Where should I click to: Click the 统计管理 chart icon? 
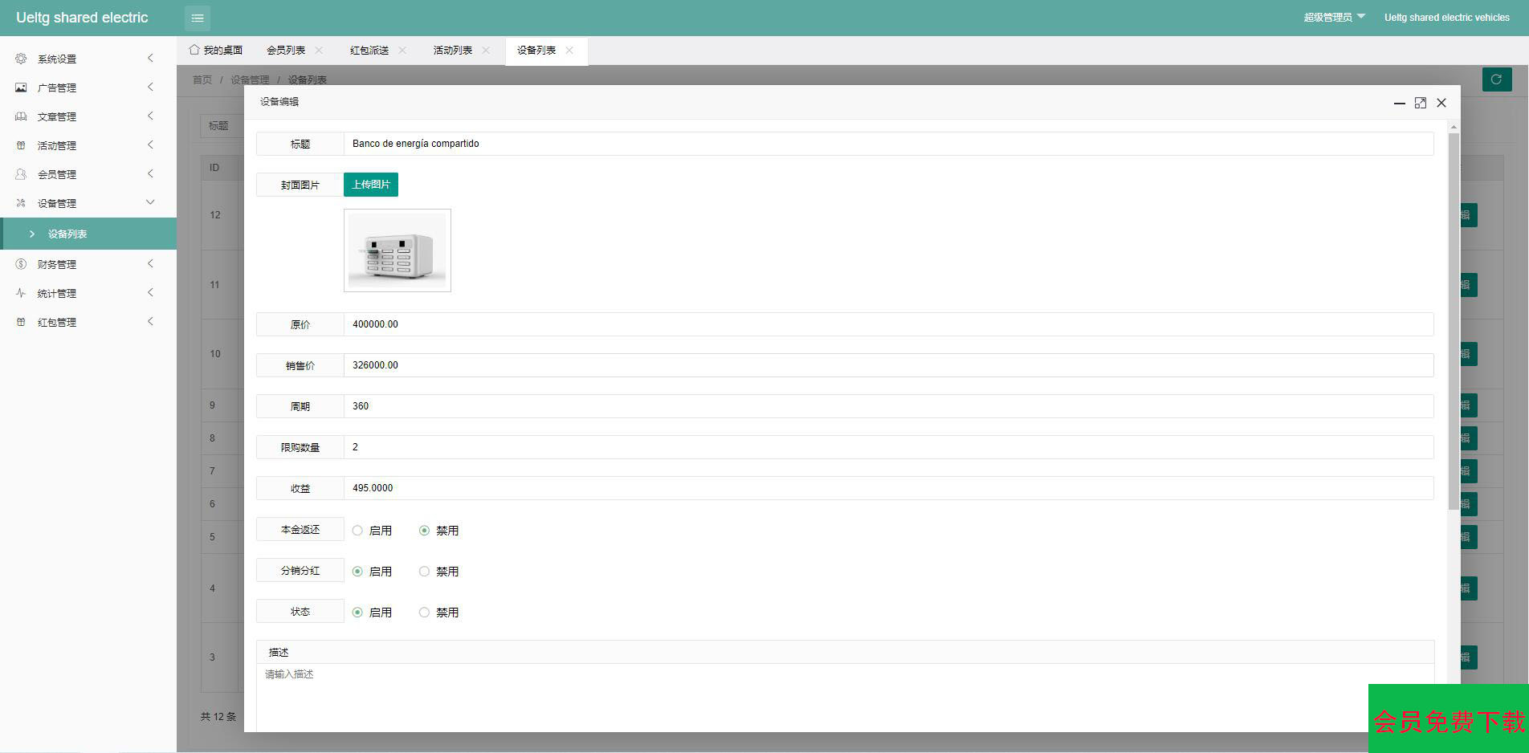21,293
